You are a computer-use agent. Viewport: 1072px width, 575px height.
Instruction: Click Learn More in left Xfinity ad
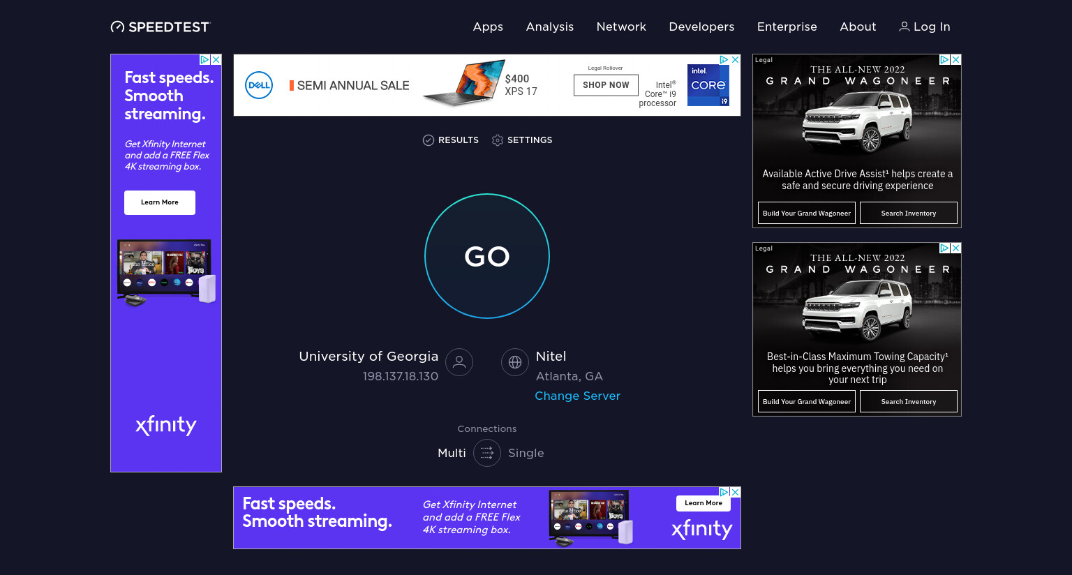click(160, 202)
